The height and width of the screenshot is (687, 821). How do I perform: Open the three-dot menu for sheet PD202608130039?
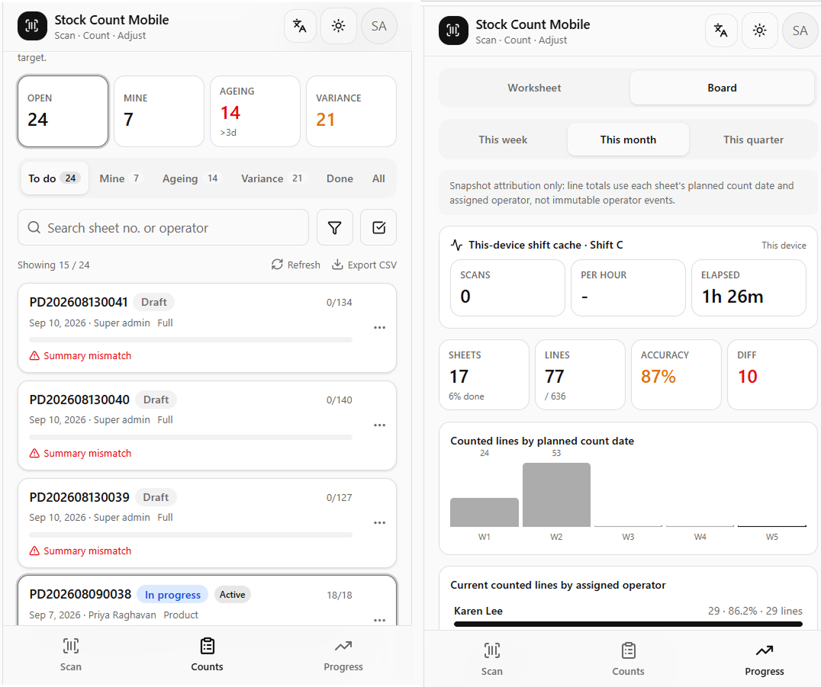380,523
